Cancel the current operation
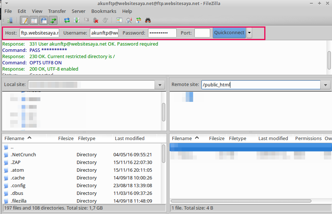This screenshot has height=214, width=332. tap(86, 20)
